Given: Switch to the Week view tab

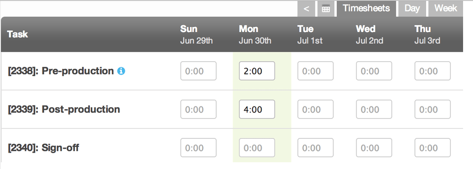Looking at the screenshot, I should pyautogui.click(x=445, y=9).
